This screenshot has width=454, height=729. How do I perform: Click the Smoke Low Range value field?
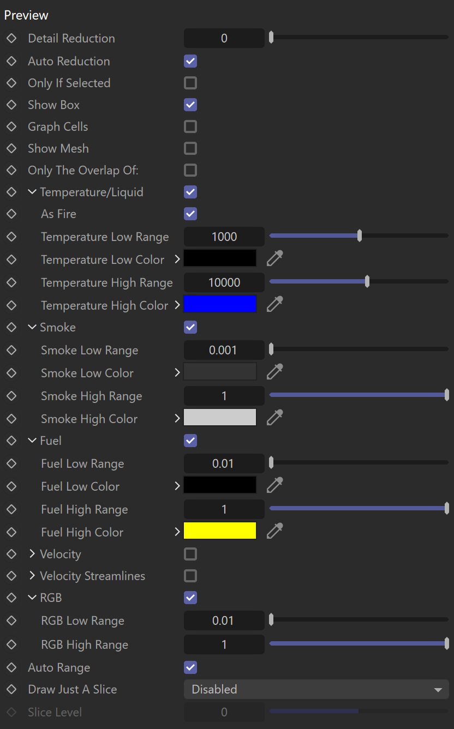(224, 350)
